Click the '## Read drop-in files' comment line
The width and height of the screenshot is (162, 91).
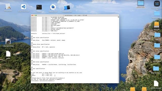pyautogui.click(x=48, y=78)
